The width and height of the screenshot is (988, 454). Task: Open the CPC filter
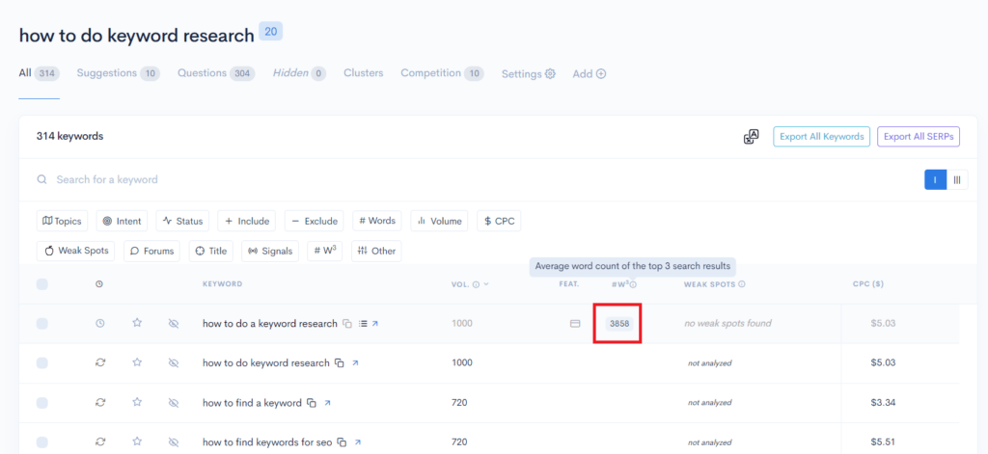pyautogui.click(x=499, y=221)
